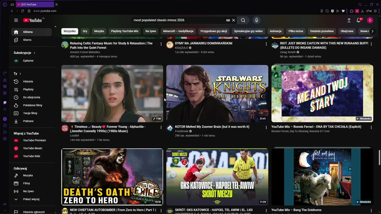381x214 pixels.
Task: Open the notifications bell
Action: (359, 20)
